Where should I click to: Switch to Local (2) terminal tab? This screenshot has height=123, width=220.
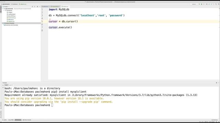point(11,85)
